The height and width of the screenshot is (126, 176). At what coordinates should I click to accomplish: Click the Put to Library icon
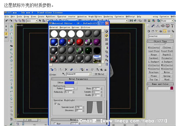[x=82, y=70]
